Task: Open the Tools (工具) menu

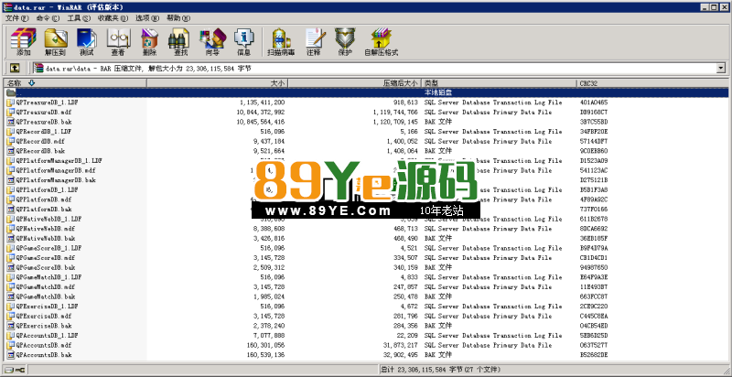Action: (79, 18)
